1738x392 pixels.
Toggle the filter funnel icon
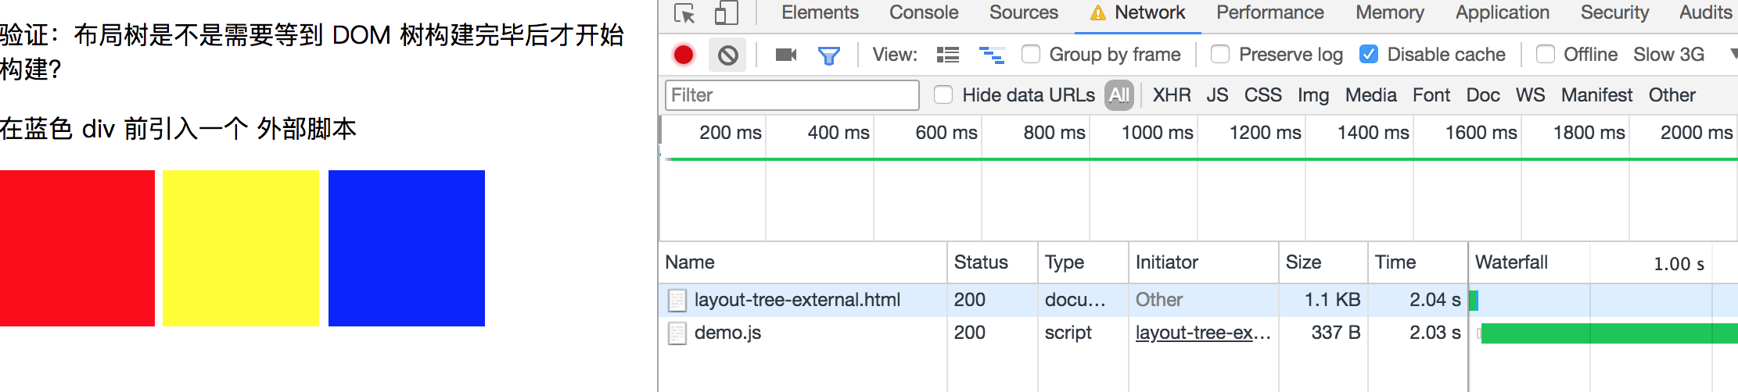(828, 55)
